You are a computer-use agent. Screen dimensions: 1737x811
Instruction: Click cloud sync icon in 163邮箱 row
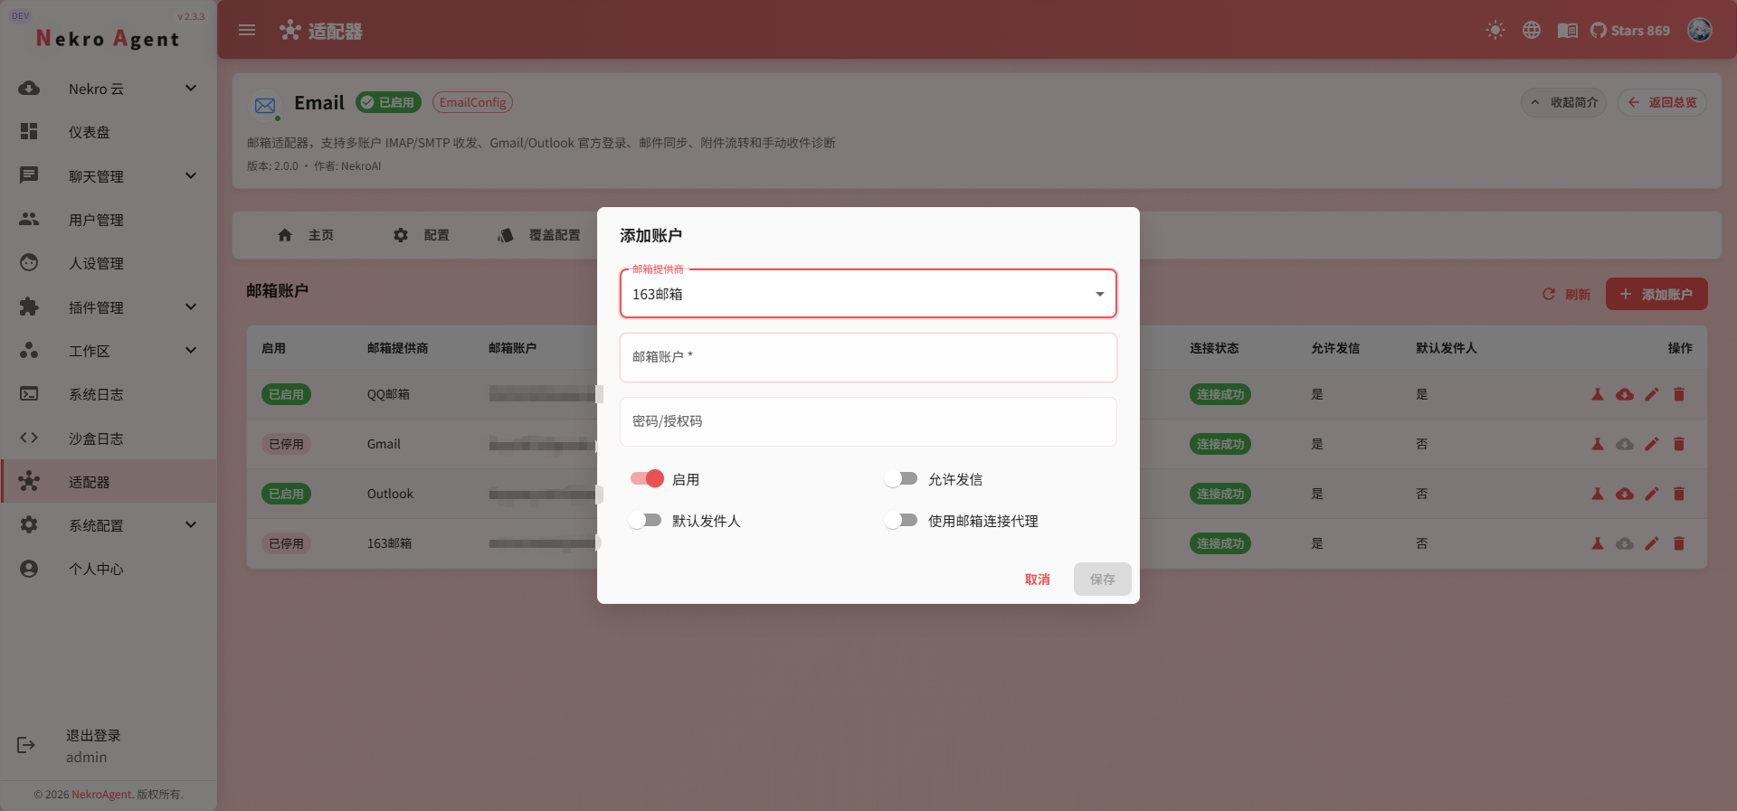pos(1625,543)
